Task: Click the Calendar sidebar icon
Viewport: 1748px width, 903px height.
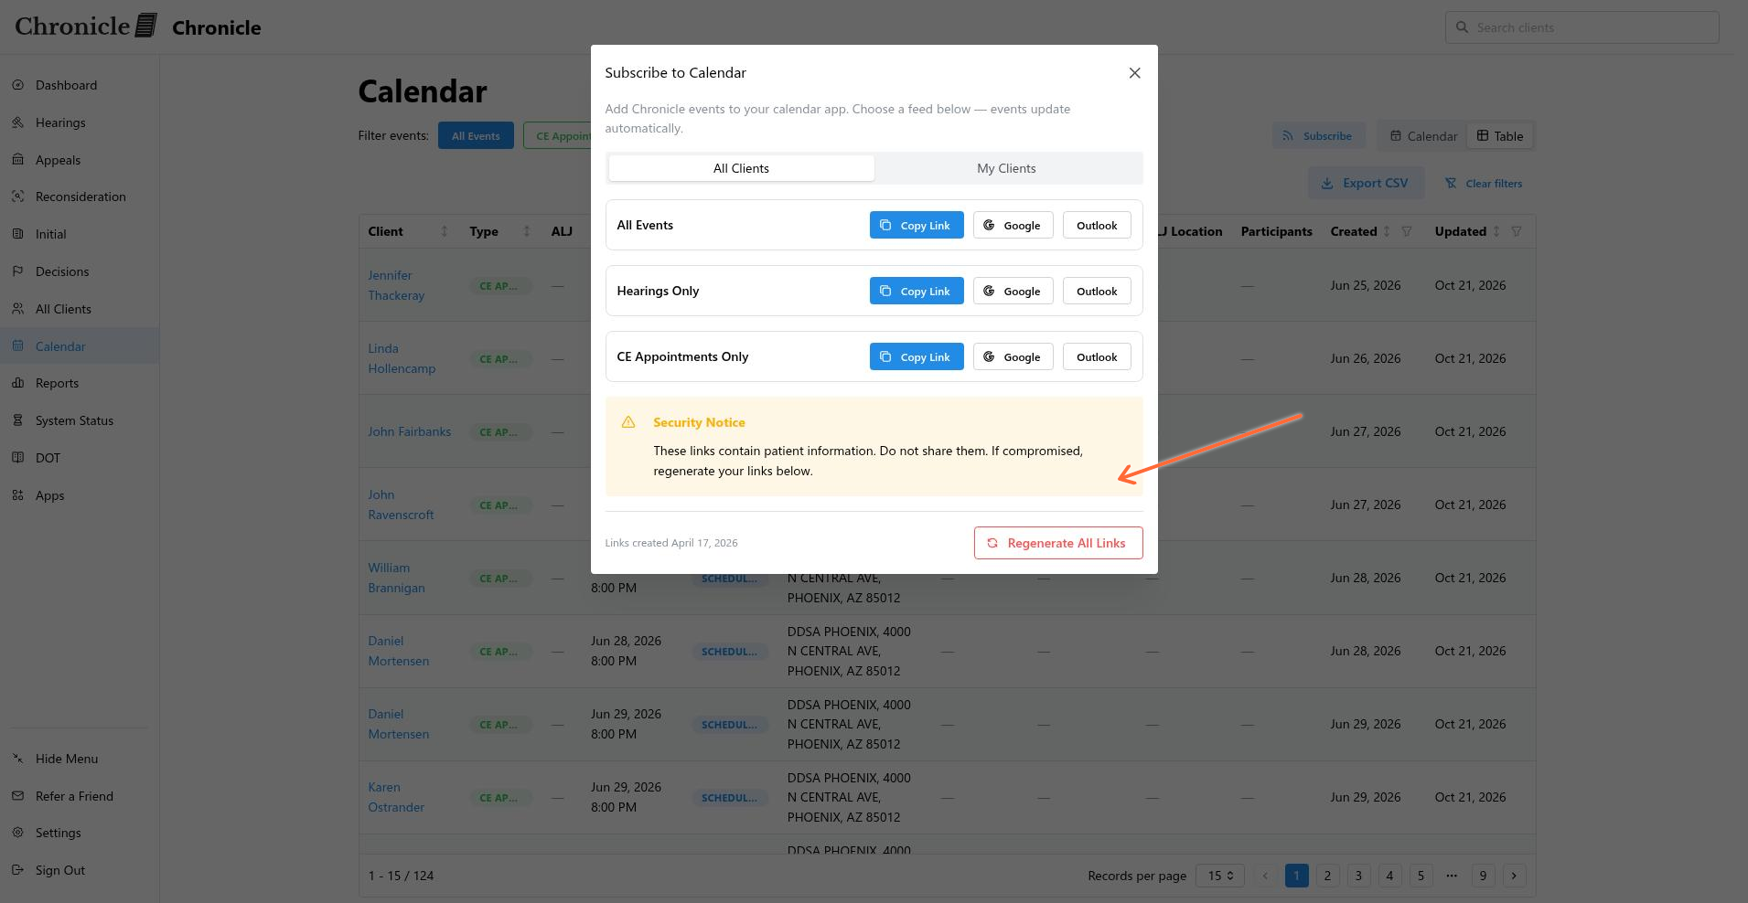Action: [x=17, y=346]
